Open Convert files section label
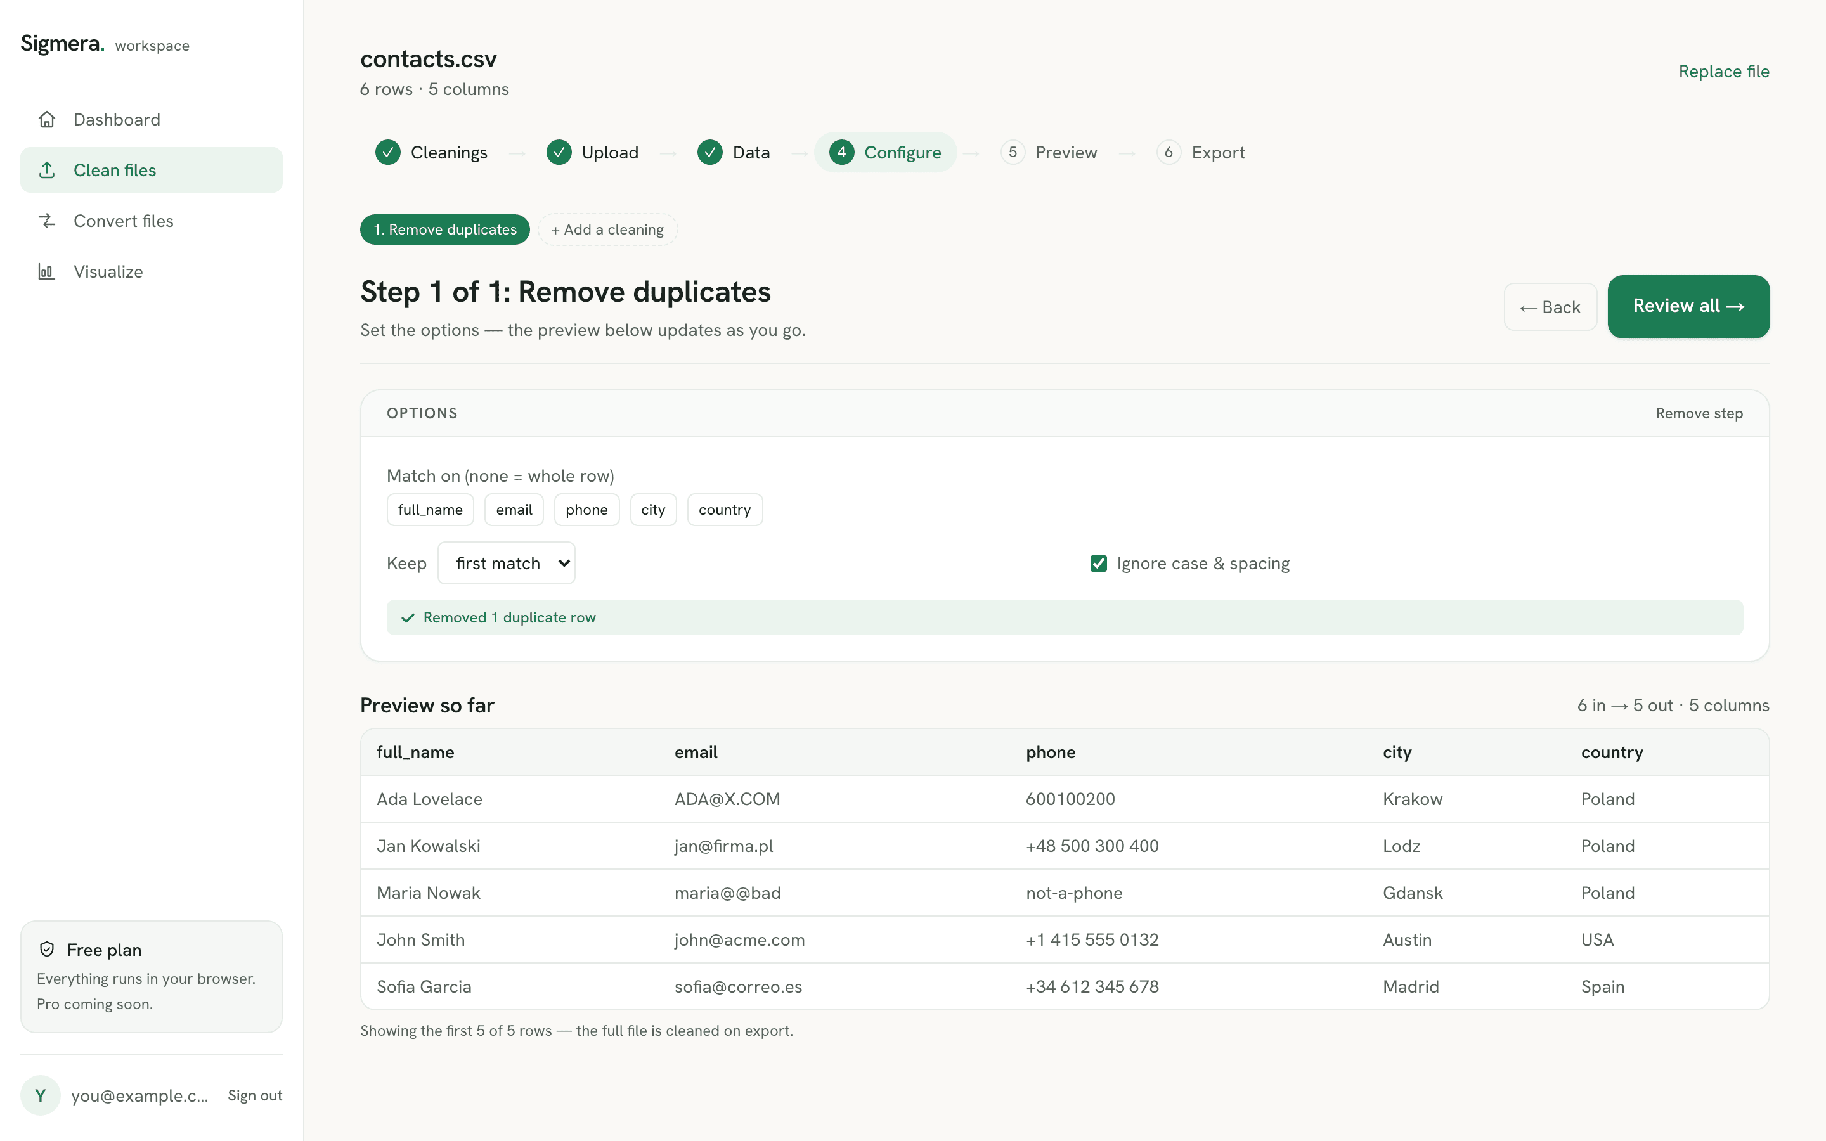The image size is (1826, 1141). [124, 221]
